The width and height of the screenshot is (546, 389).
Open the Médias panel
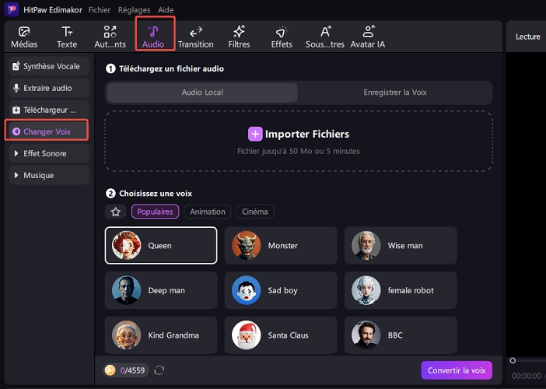tap(24, 37)
